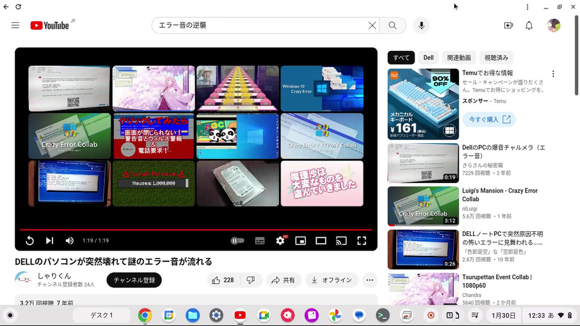Run search with the magnifier button

pos(393,25)
